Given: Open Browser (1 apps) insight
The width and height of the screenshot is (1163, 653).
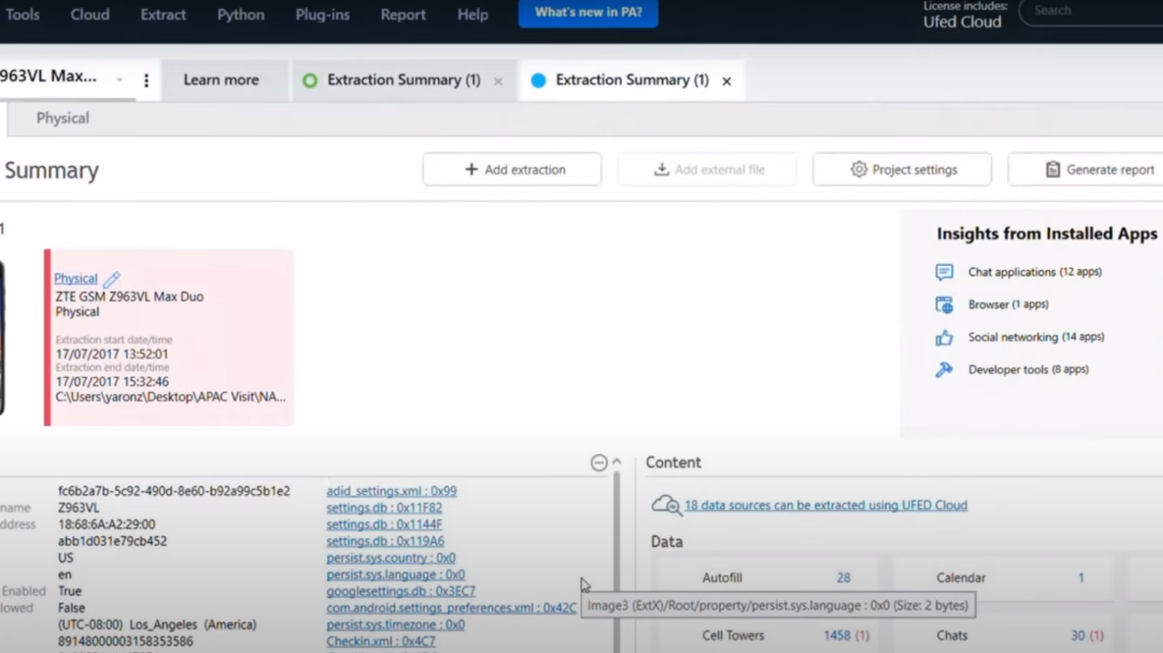Looking at the screenshot, I should click(x=1008, y=305).
